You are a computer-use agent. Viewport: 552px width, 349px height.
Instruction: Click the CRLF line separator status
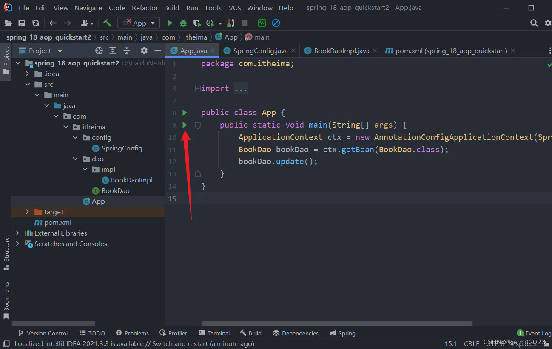click(472, 343)
